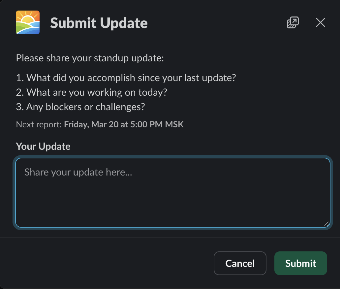Click the question about what you accomplished
The width and height of the screenshot is (340, 289).
click(131, 78)
